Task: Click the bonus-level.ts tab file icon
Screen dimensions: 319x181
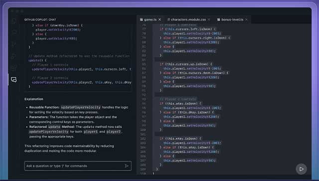Action: click(x=218, y=19)
